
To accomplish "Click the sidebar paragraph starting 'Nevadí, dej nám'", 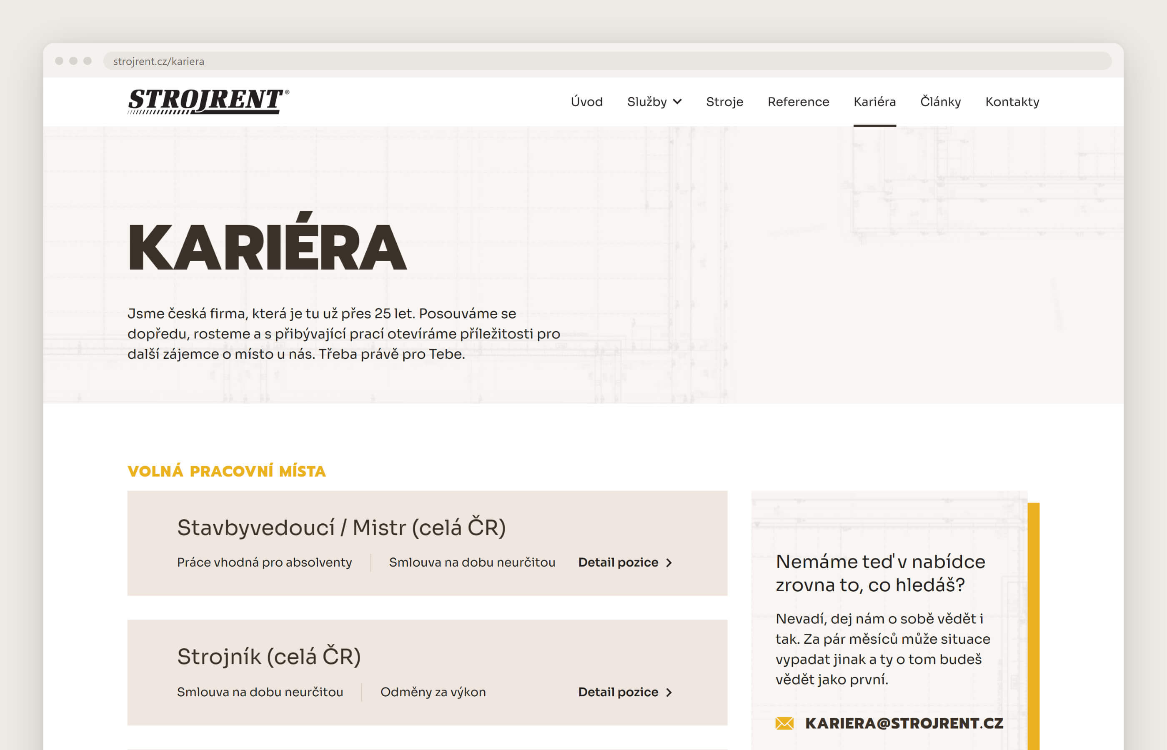I will [883, 649].
